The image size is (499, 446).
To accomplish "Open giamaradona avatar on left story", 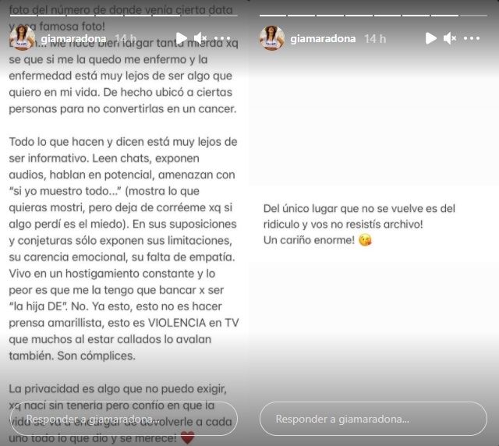I will click(x=23, y=38).
